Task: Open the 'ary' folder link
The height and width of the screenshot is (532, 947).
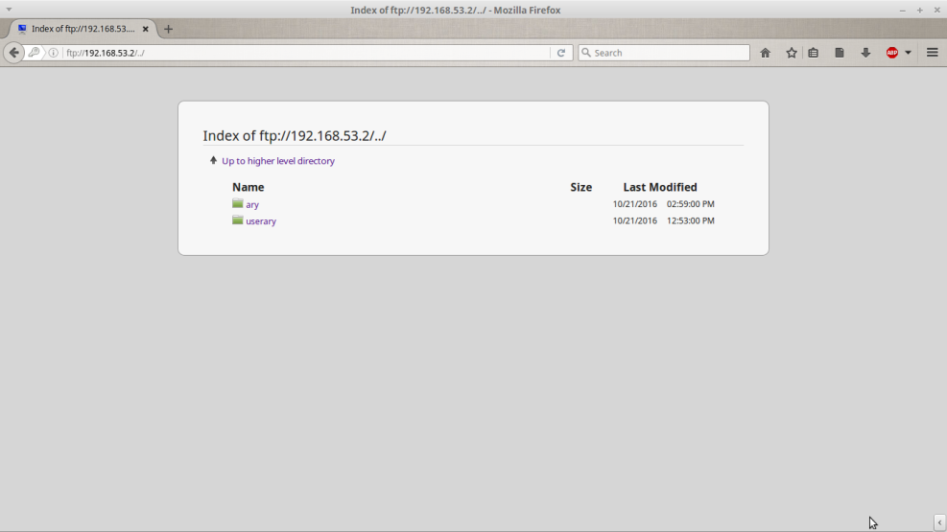Action: coord(251,204)
